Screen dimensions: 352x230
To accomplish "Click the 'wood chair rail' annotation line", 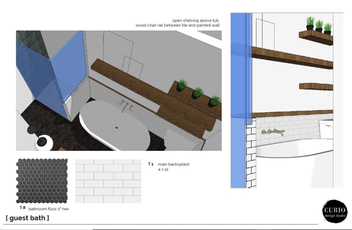I will (x=177, y=25).
